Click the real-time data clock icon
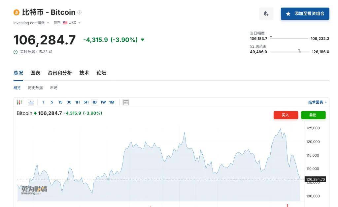This screenshot has width=338, height=207. pyautogui.click(x=16, y=52)
